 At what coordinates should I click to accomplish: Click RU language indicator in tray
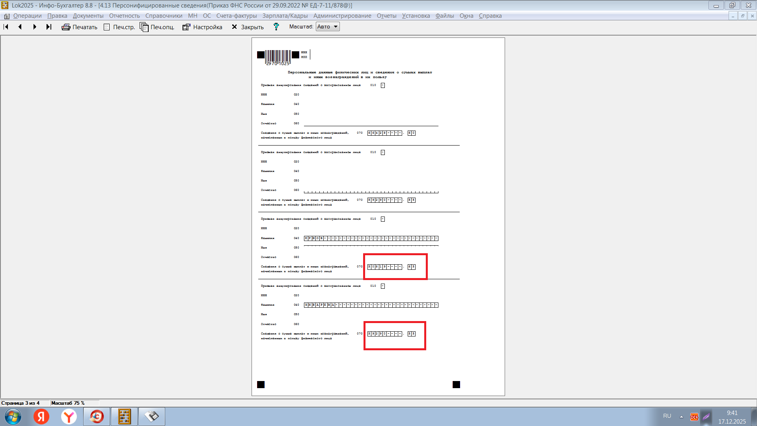[x=667, y=416]
